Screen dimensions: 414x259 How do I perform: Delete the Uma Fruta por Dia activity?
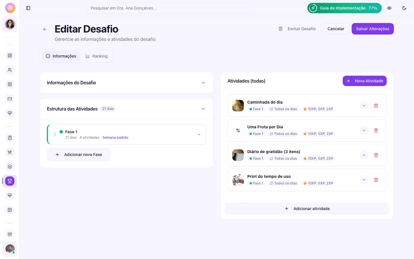coord(376,130)
